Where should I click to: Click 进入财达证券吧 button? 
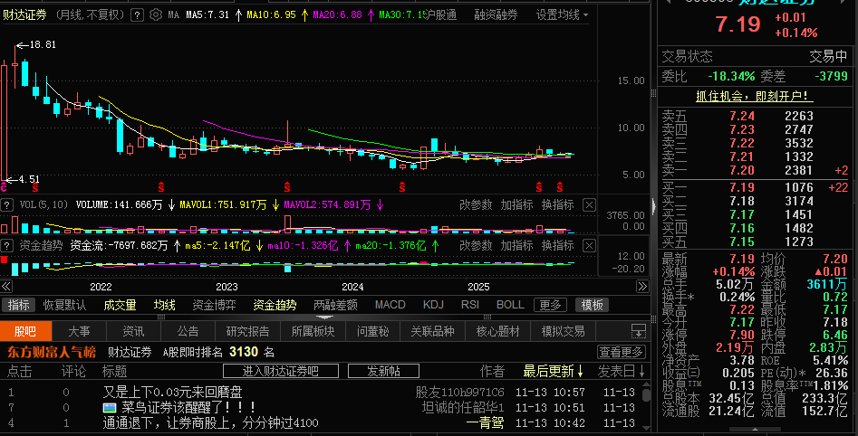(x=281, y=371)
